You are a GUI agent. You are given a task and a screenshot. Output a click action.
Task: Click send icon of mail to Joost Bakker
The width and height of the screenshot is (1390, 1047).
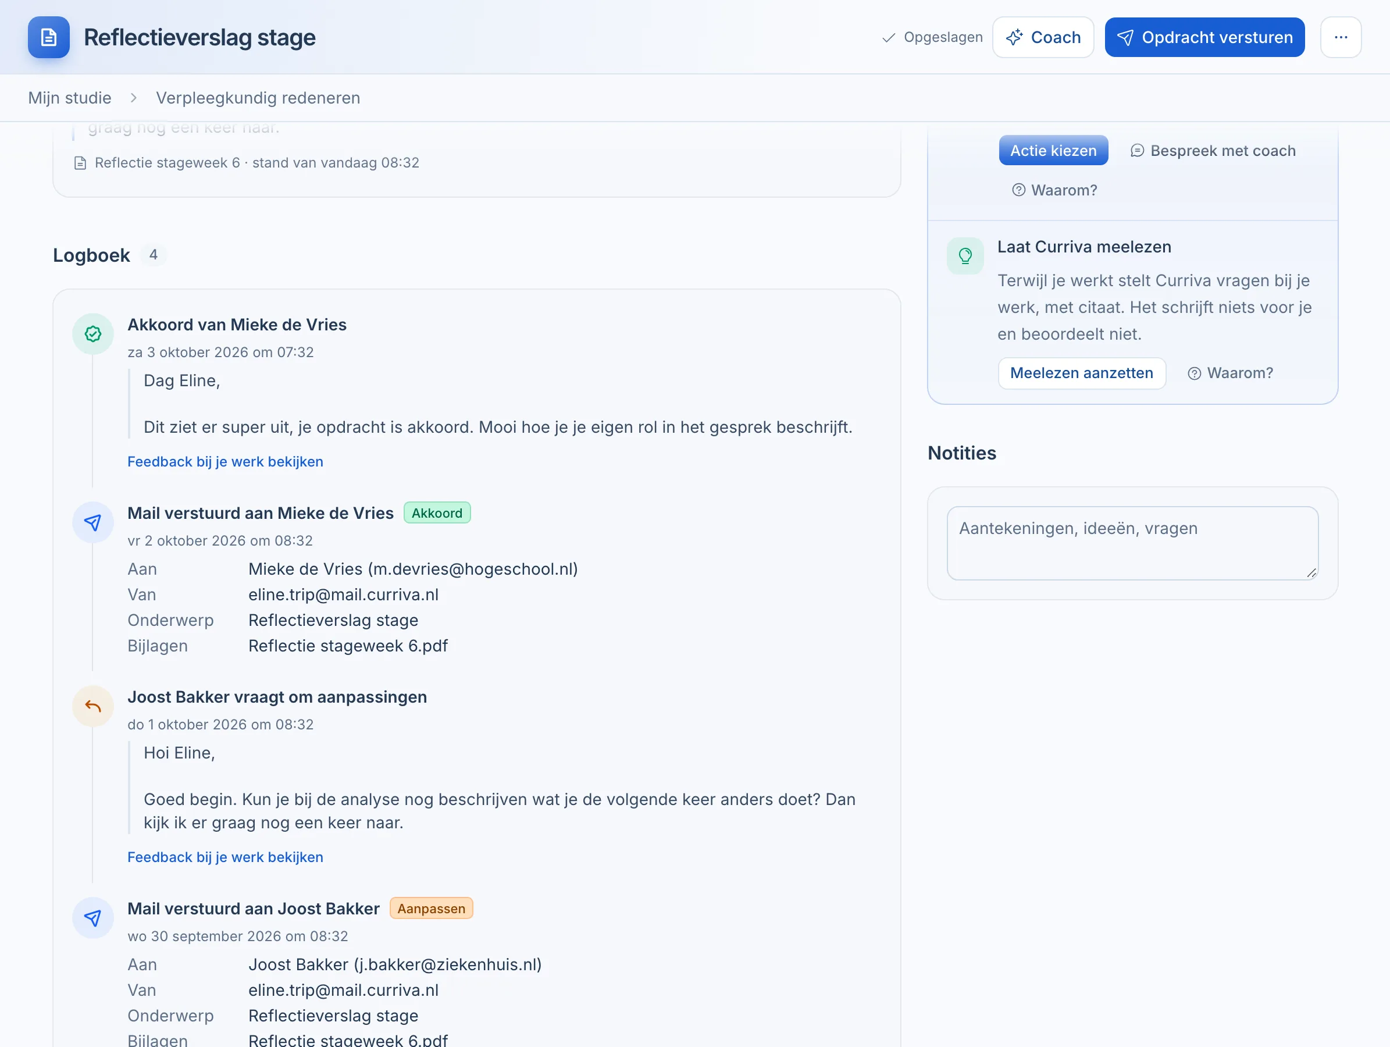point(93,918)
